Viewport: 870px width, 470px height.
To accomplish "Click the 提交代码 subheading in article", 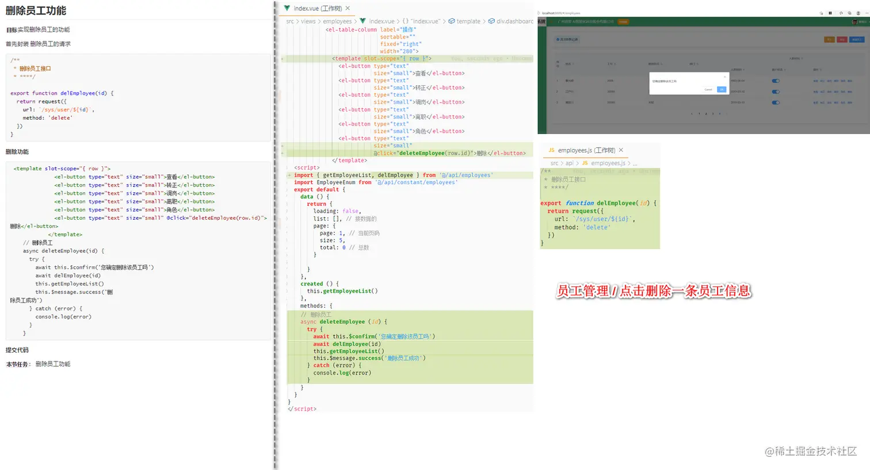I will coord(17,350).
